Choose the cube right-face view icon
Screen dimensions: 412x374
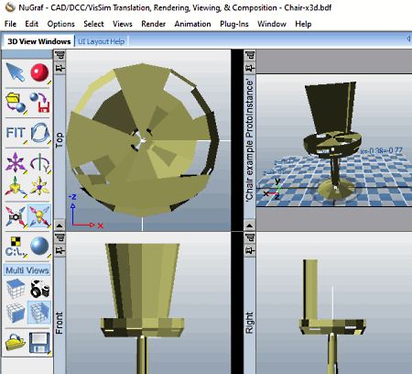[x=39, y=313]
